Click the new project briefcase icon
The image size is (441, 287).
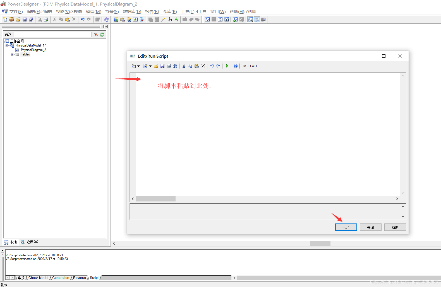click(x=11, y=20)
